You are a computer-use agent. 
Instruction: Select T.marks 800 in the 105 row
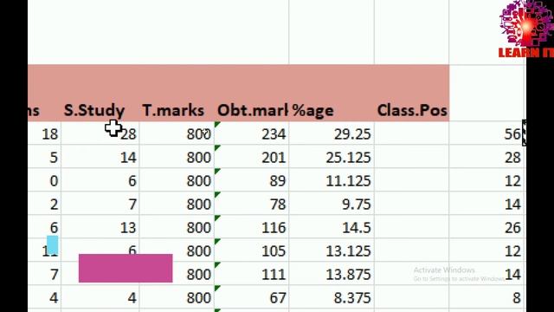click(177, 250)
